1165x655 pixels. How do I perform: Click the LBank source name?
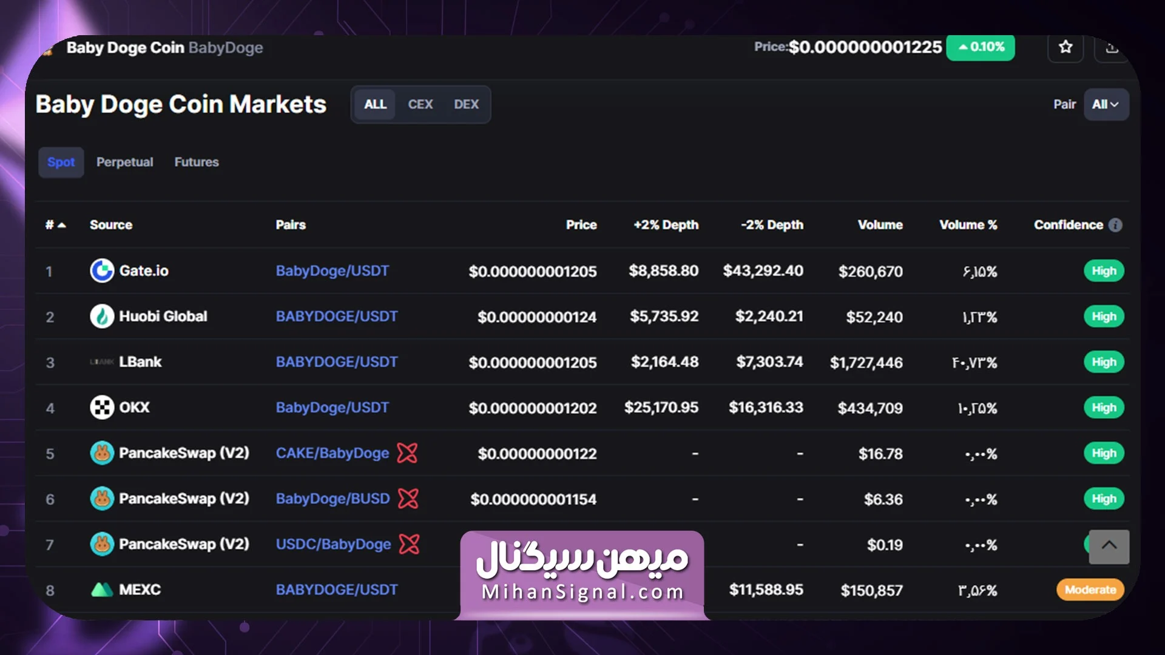140,362
